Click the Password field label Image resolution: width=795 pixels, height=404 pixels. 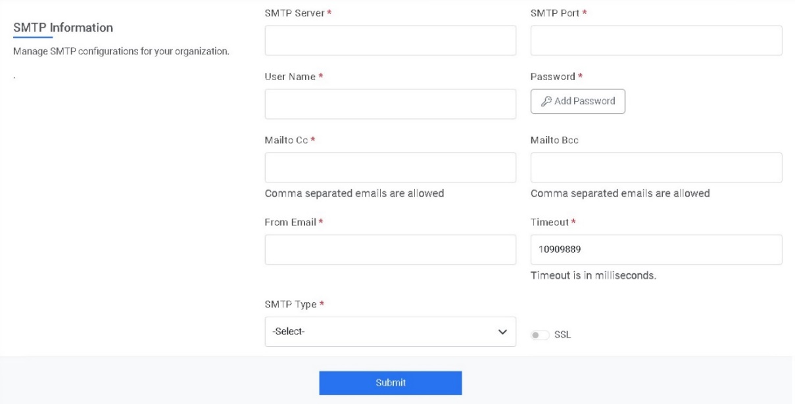[553, 77]
